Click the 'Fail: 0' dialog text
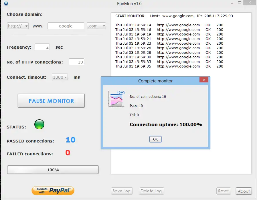Screen dimensions: 257x200 tap(134, 115)
